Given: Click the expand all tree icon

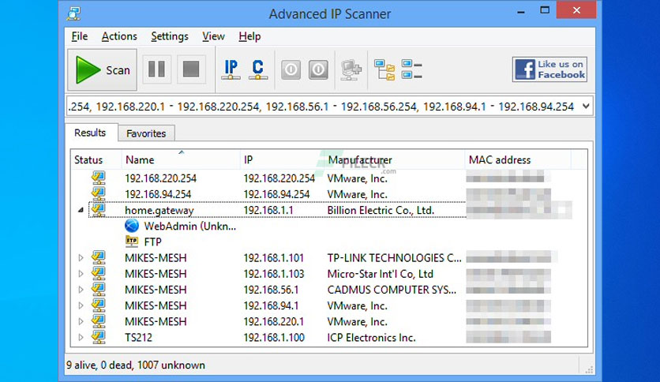Looking at the screenshot, I should 384,69.
